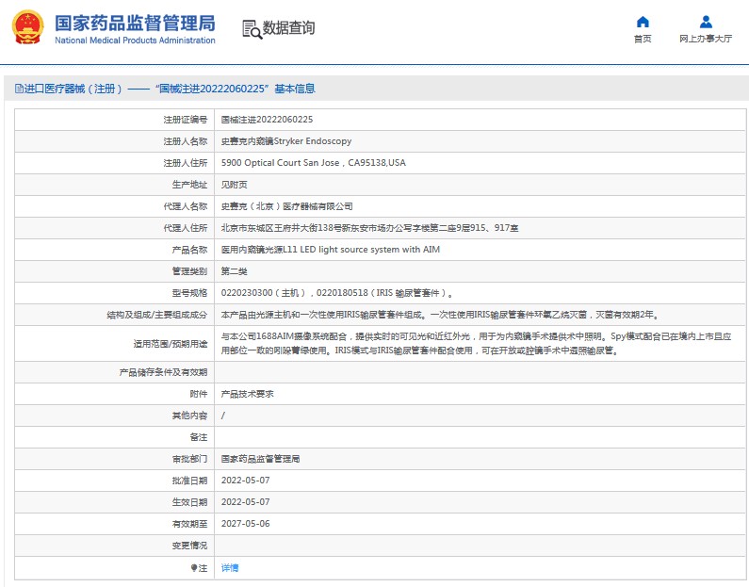
Task: Select 史赛克（北京）医疗器械有限公司 cell
Action: pos(286,206)
